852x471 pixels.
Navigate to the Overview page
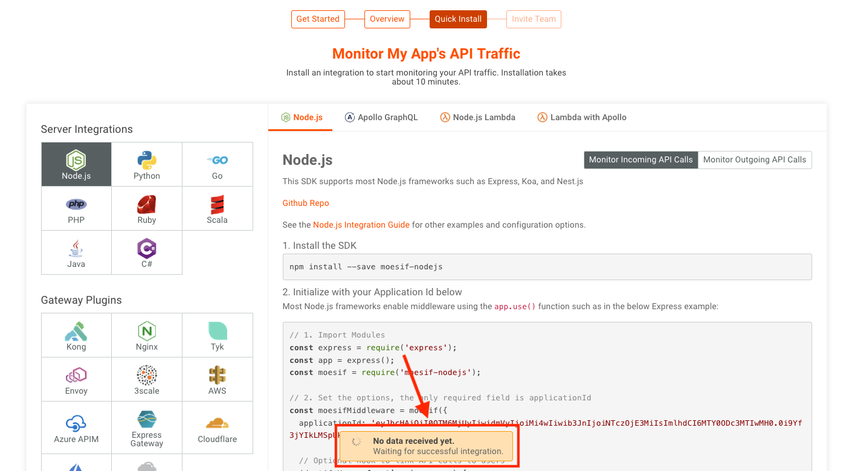(387, 19)
